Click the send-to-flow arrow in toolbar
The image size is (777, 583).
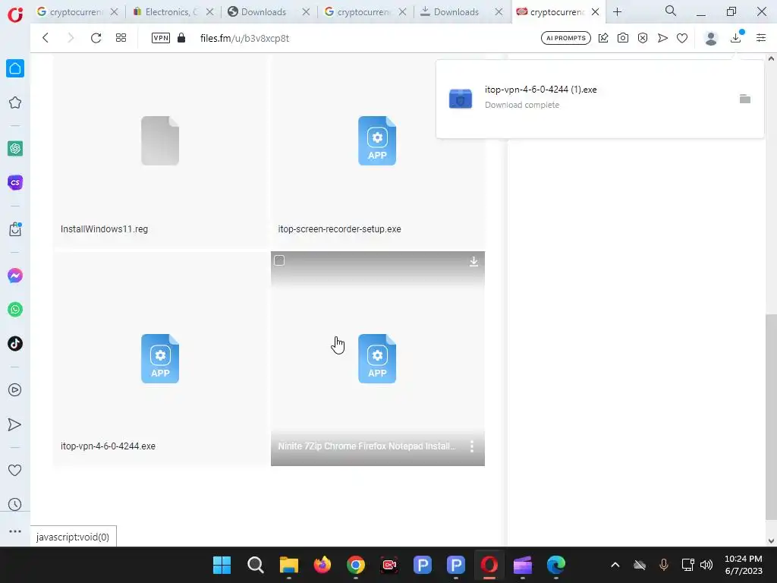click(x=662, y=38)
